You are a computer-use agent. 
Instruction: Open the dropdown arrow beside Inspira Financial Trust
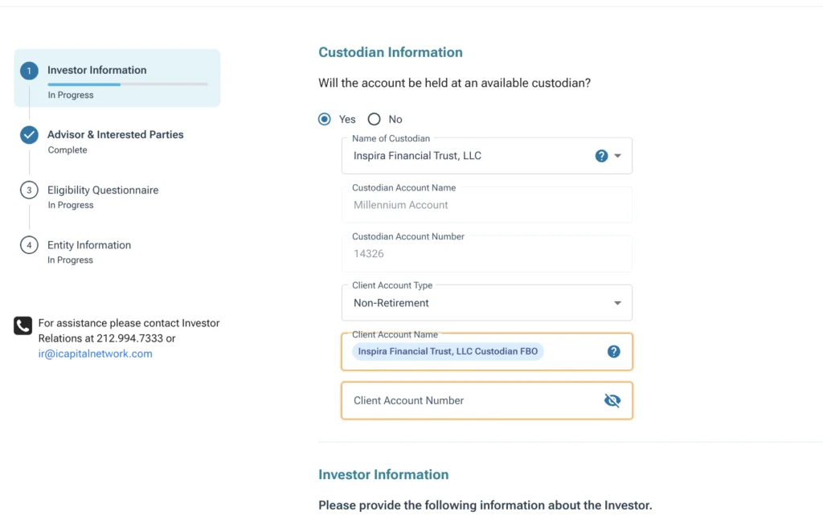[x=617, y=155]
